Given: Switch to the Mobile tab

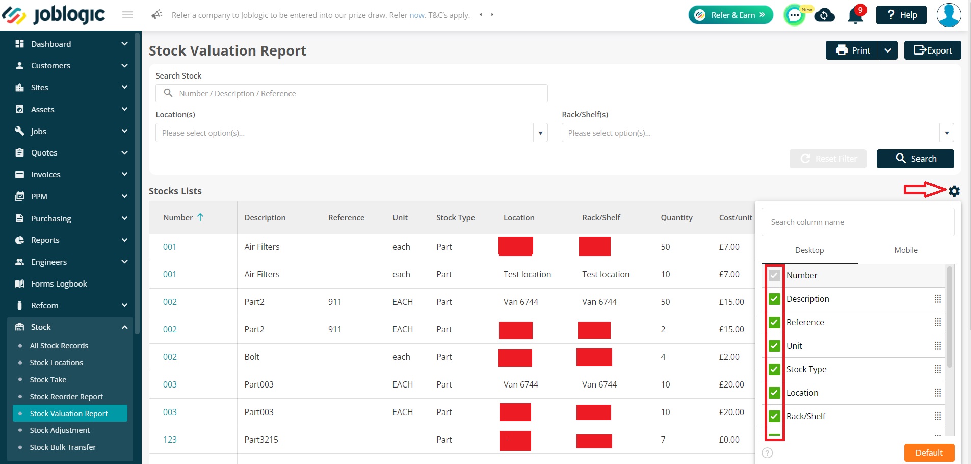Looking at the screenshot, I should (x=906, y=250).
